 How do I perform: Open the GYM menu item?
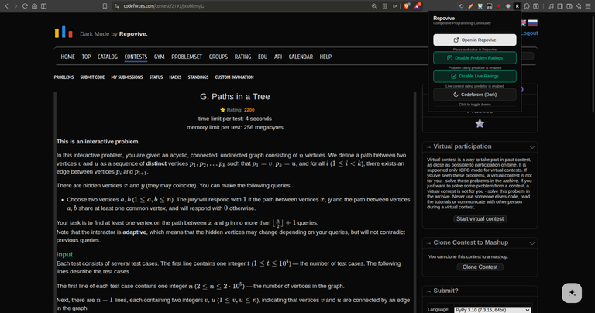click(x=160, y=57)
